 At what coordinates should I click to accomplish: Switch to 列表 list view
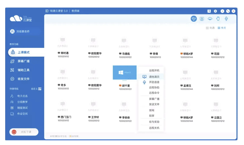click(x=210, y=28)
